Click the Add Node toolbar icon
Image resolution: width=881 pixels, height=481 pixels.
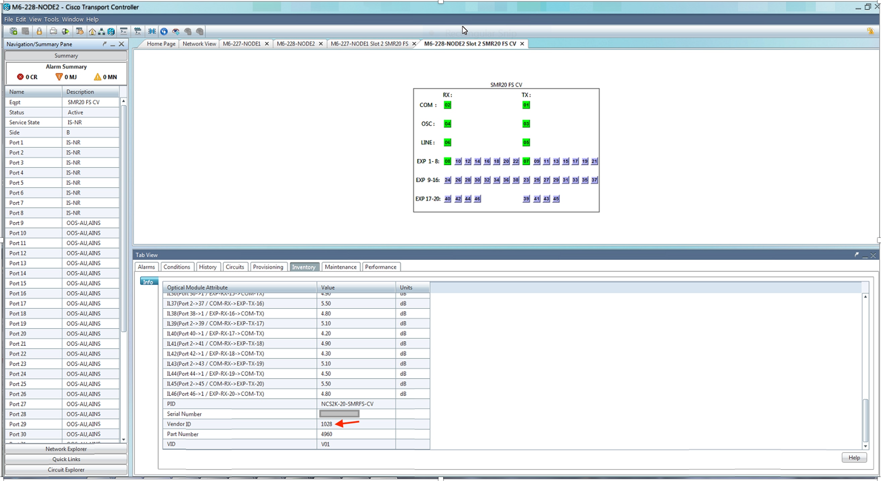point(13,31)
